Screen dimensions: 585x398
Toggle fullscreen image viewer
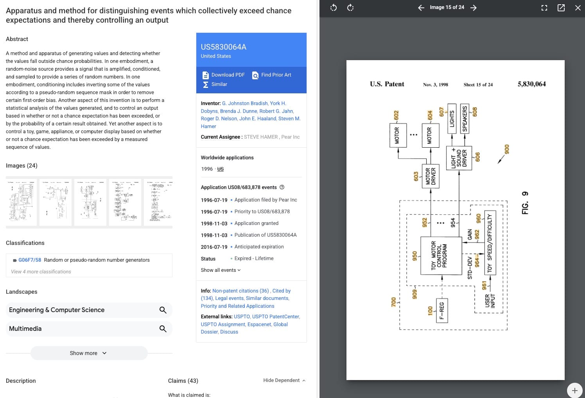pyautogui.click(x=544, y=7)
